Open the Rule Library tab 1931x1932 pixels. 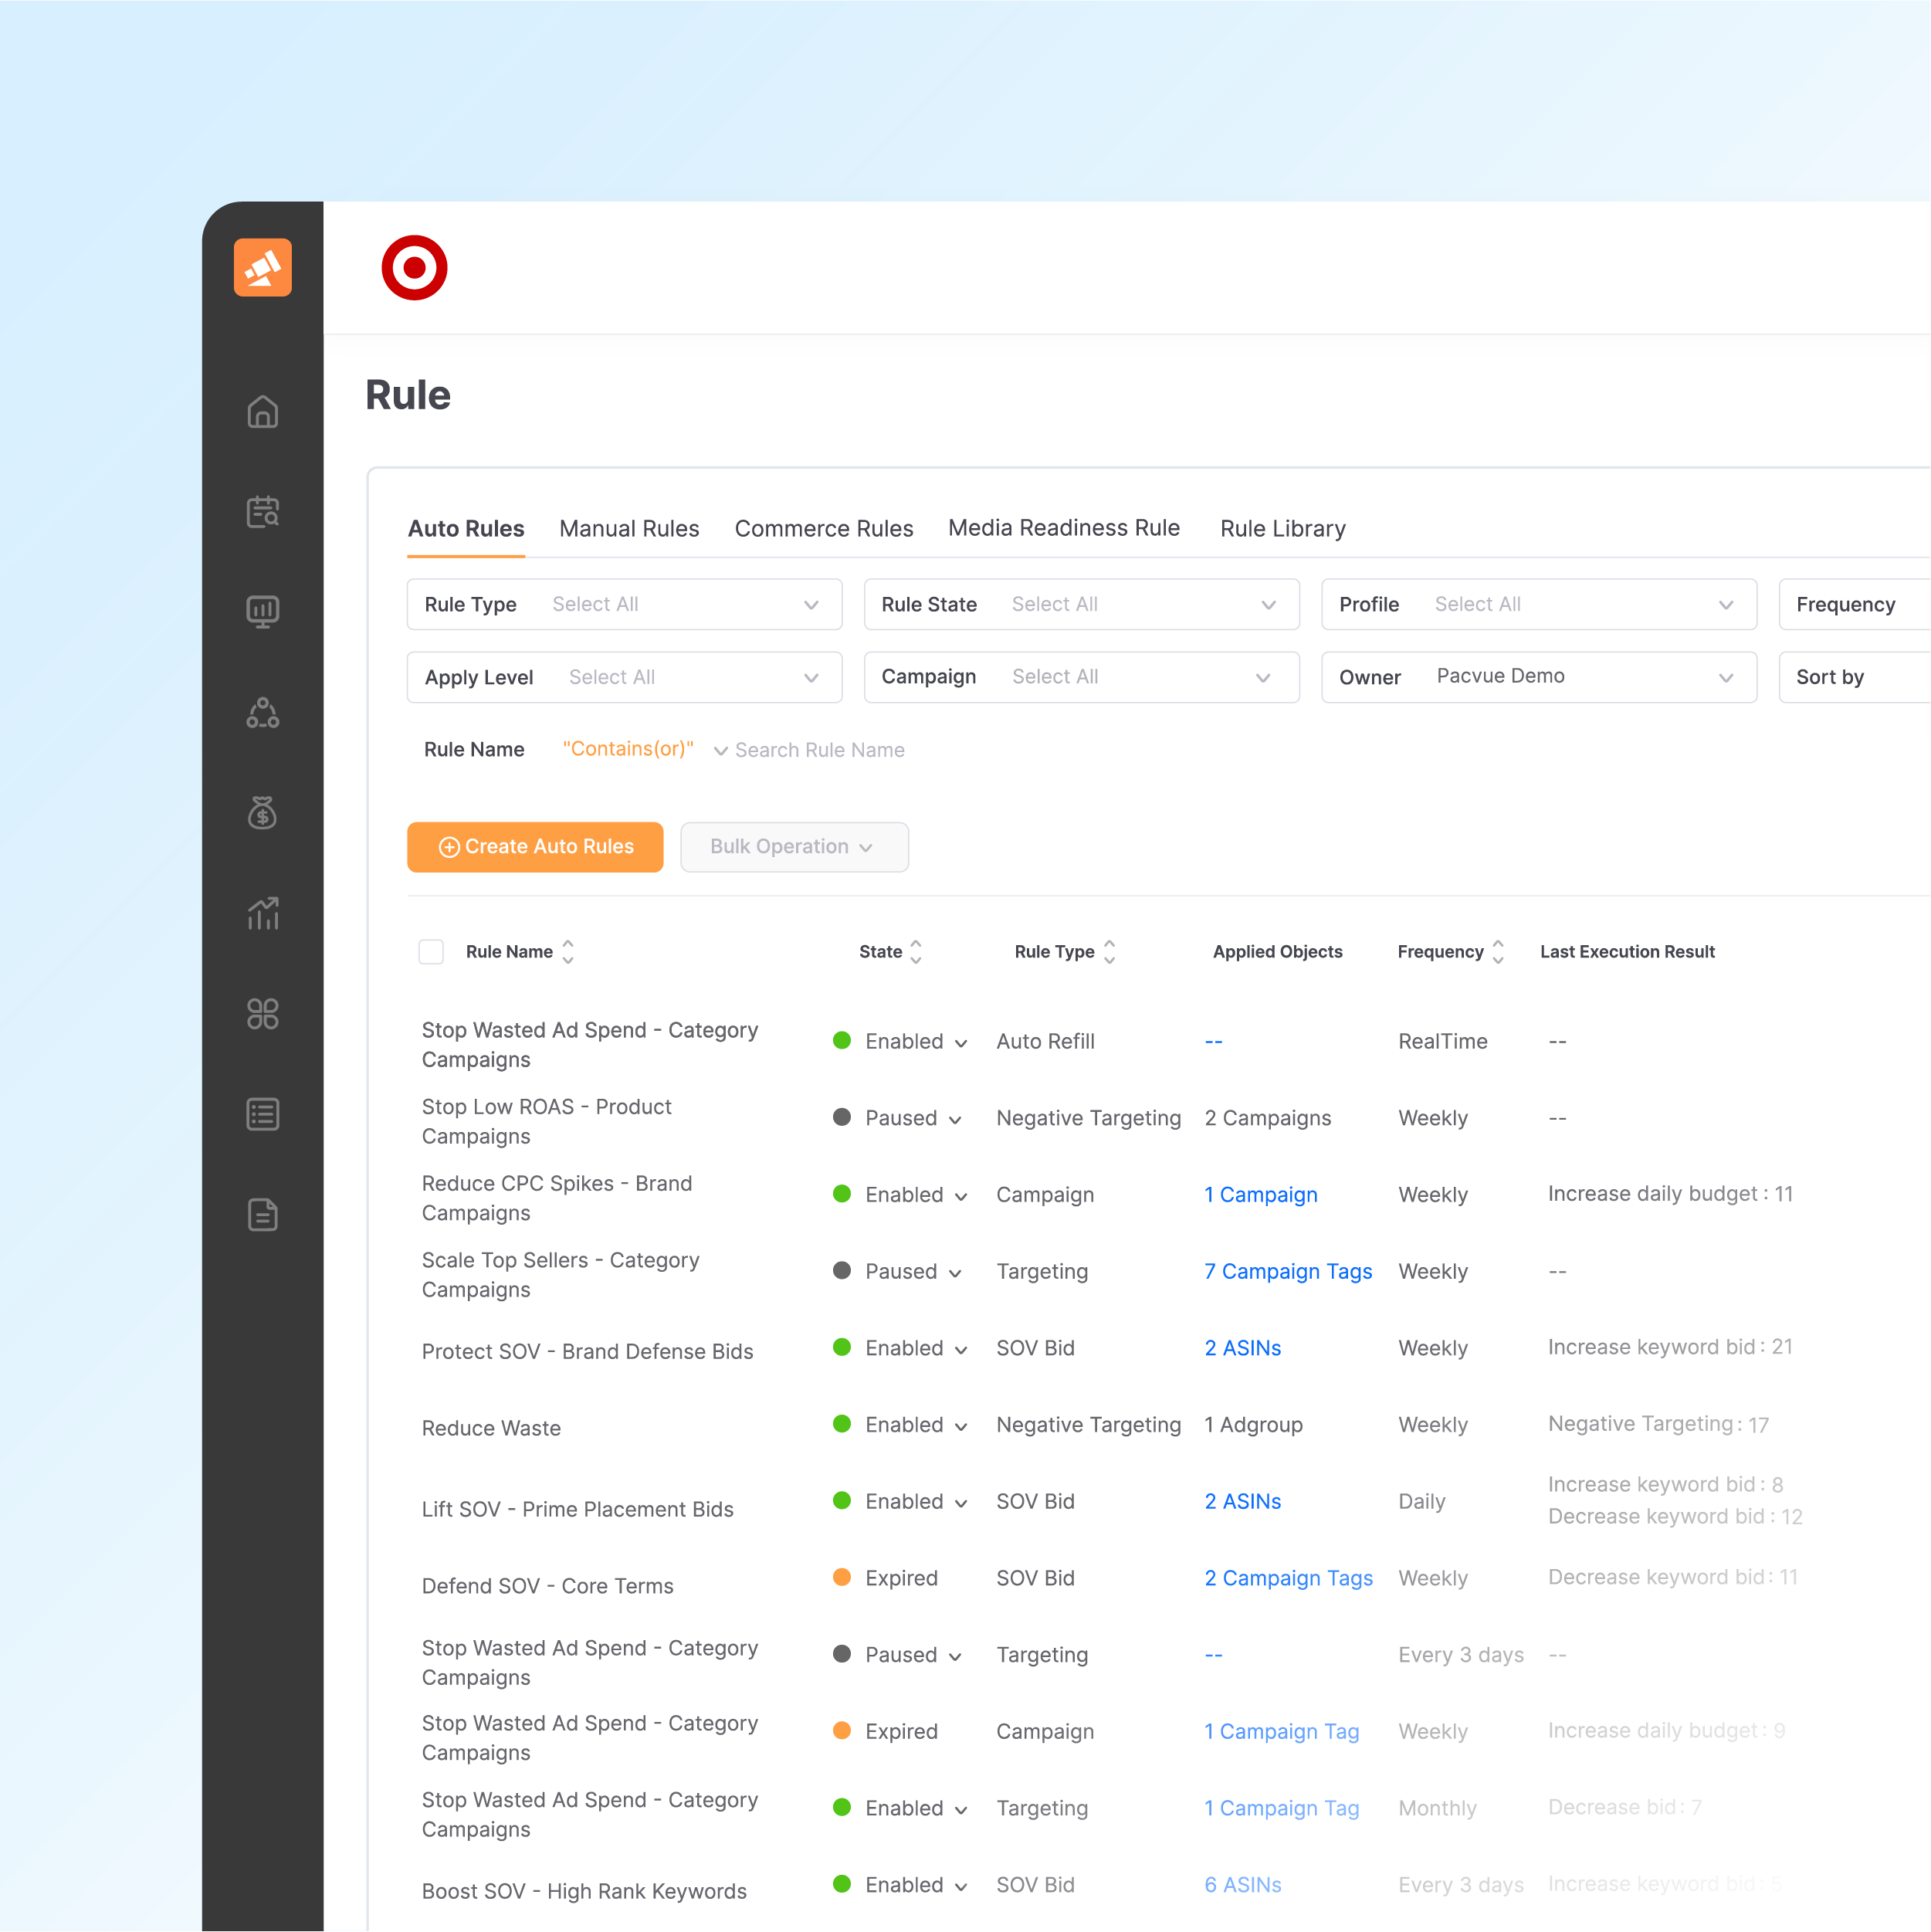click(1282, 529)
